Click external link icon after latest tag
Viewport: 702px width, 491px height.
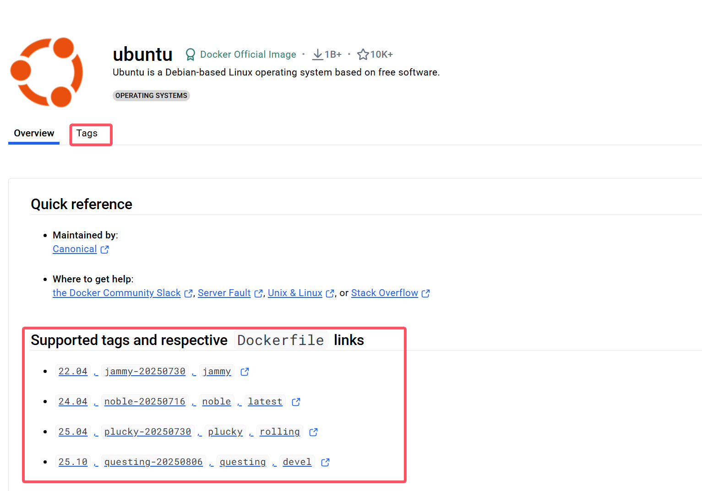point(296,402)
